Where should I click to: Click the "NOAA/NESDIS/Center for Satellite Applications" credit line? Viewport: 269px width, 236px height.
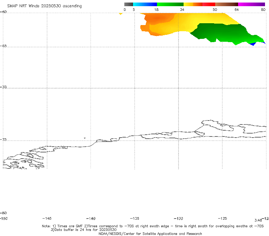[150, 234]
